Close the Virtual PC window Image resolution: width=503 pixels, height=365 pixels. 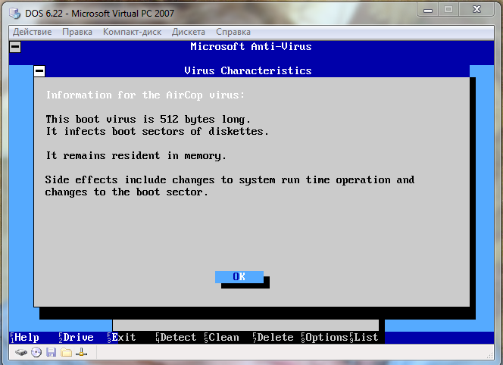[x=477, y=10]
